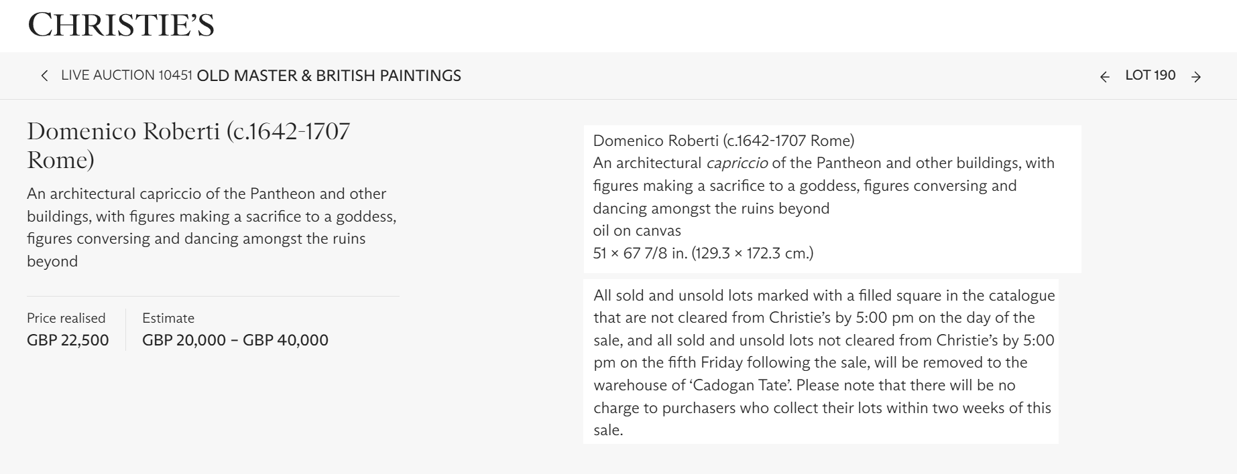This screenshot has width=1237, height=474.
Task: Go to next lot arrow
Action: pos(1196,77)
